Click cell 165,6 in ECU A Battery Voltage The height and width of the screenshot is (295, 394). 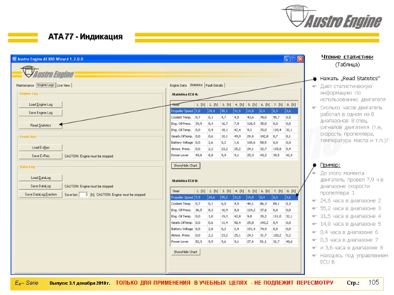(x=253, y=143)
